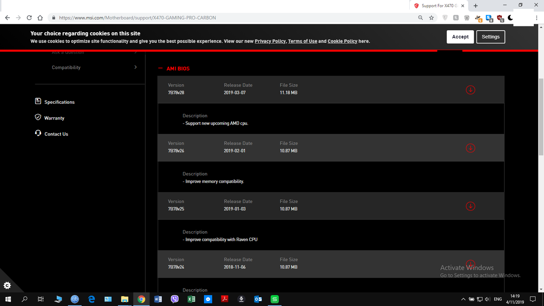The image size is (544, 306).
Task: Select 'Support new upcoming AMD cpu' text
Action: (x=215, y=123)
